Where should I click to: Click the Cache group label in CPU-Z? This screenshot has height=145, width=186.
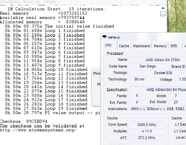[x=177, y=118]
